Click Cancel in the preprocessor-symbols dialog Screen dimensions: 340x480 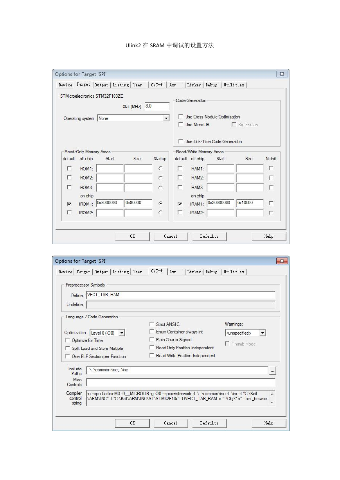pos(171,423)
